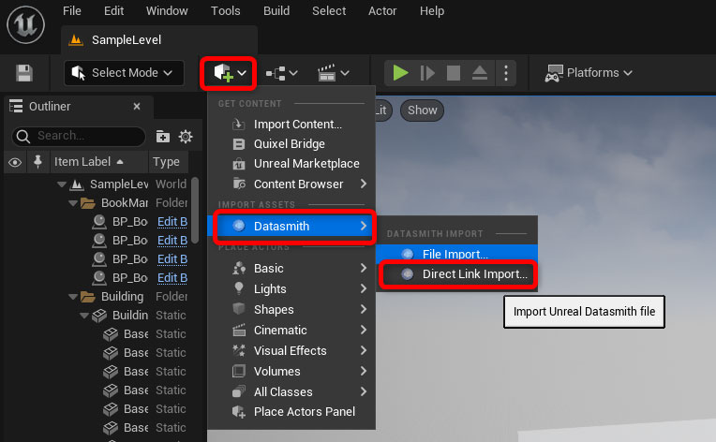Start Play in Editor with green arrow

[x=400, y=73]
